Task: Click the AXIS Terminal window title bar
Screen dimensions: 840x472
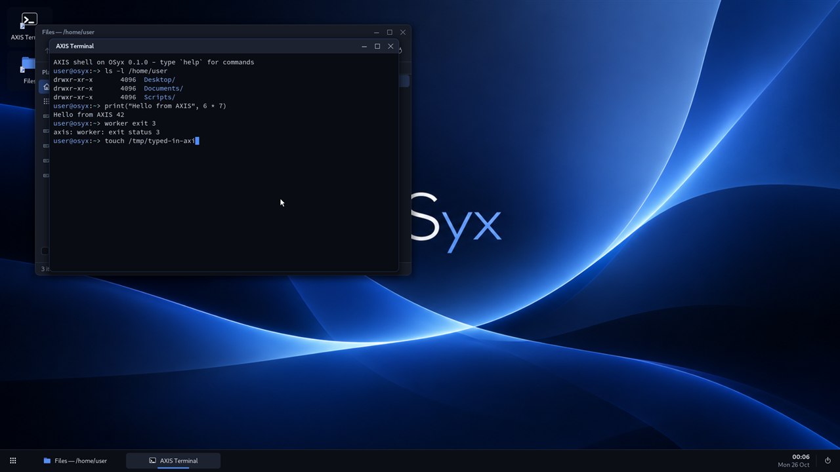Action: coord(224,47)
